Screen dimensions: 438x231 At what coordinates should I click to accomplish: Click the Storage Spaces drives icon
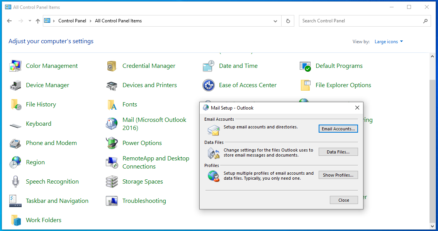pos(112,182)
